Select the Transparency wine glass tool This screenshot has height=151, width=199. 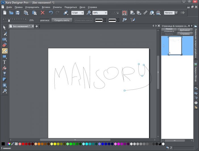pos(5,74)
